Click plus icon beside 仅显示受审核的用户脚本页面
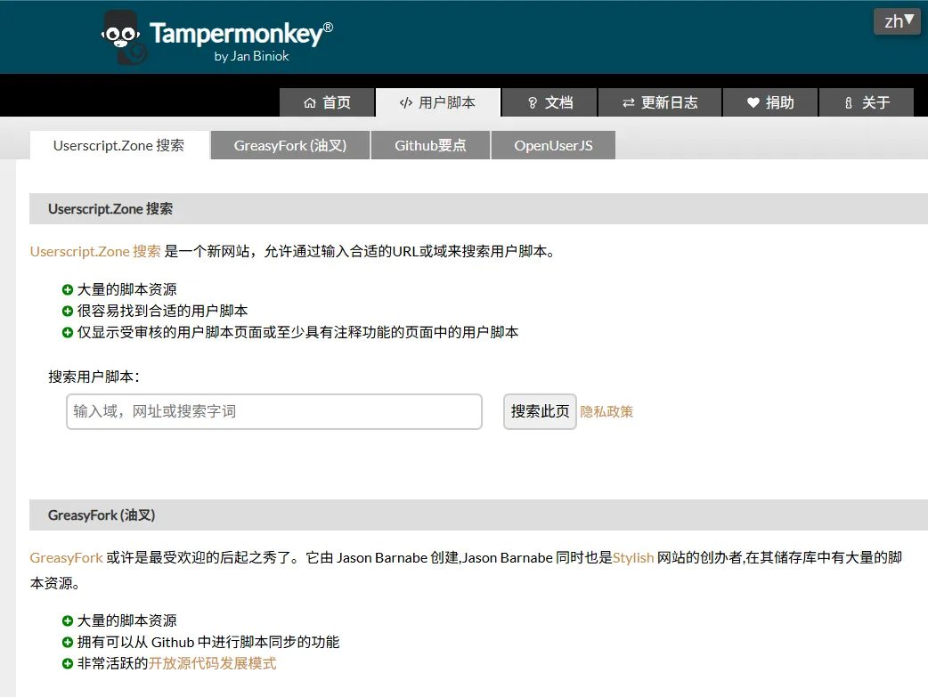928x697 pixels. [68, 333]
